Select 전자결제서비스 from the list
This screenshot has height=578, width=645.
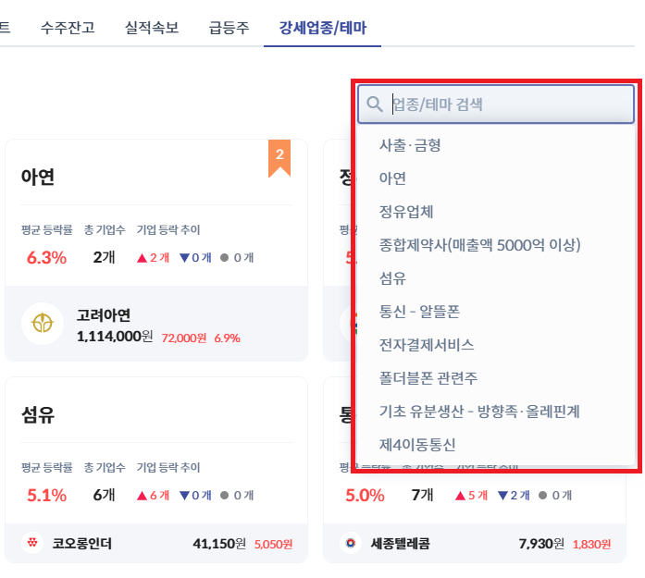(427, 345)
